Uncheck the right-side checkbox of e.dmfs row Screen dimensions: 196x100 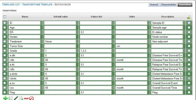(189, 74)
